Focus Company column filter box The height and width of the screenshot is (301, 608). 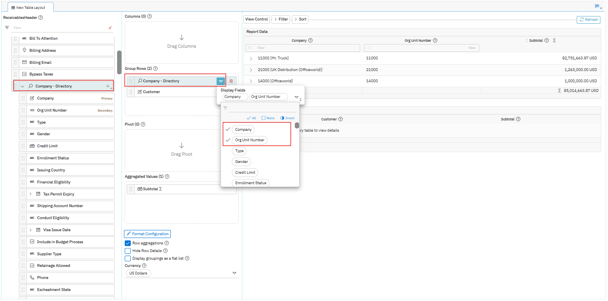coord(303,48)
